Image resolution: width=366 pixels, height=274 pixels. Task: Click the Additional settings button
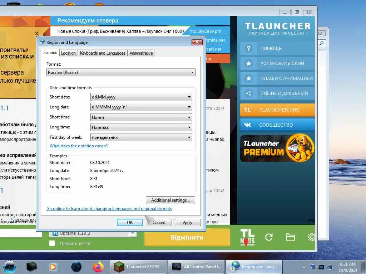(170, 200)
